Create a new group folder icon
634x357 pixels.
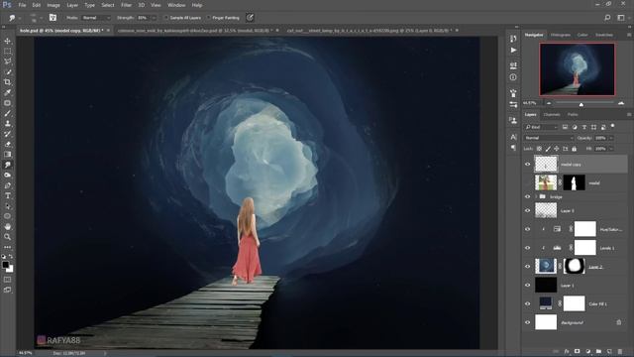pos(598,351)
